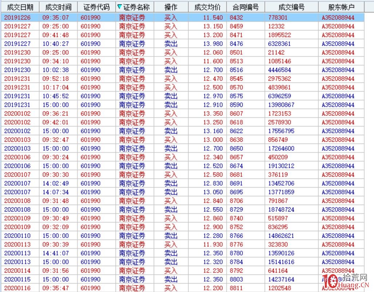The width and height of the screenshot is (374, 292).
Task: Select the time cell 14:41:07
Action: click(x=56, y=253)
